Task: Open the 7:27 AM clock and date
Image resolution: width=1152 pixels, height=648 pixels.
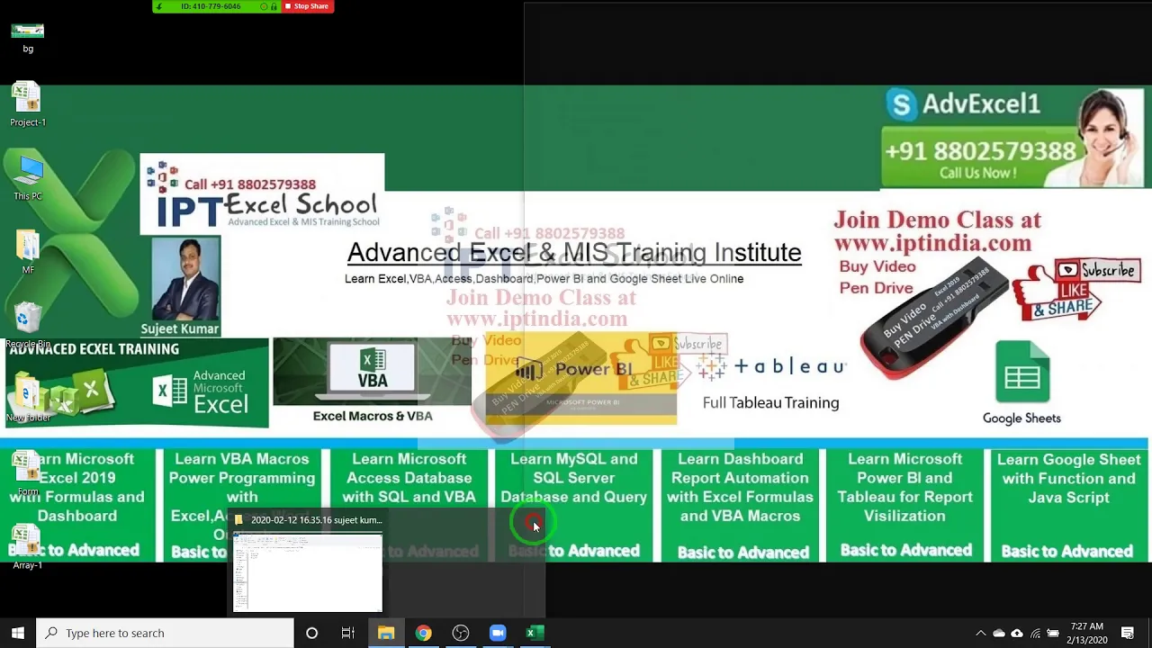Action: click(x=1086, y=633)
